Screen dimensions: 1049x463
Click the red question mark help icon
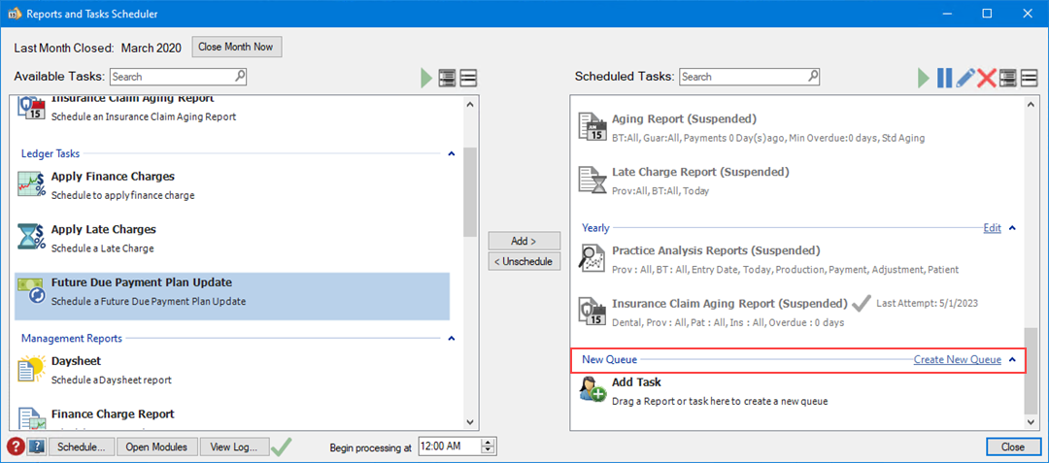coord(16,446)
